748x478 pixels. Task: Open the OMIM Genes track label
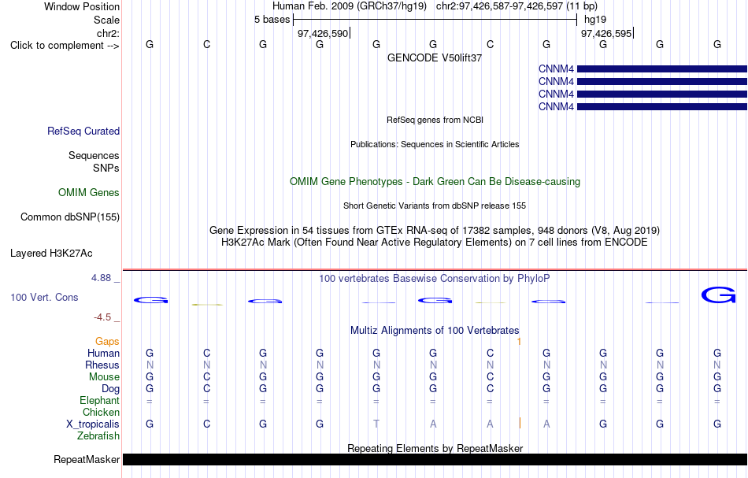[89, 193]
